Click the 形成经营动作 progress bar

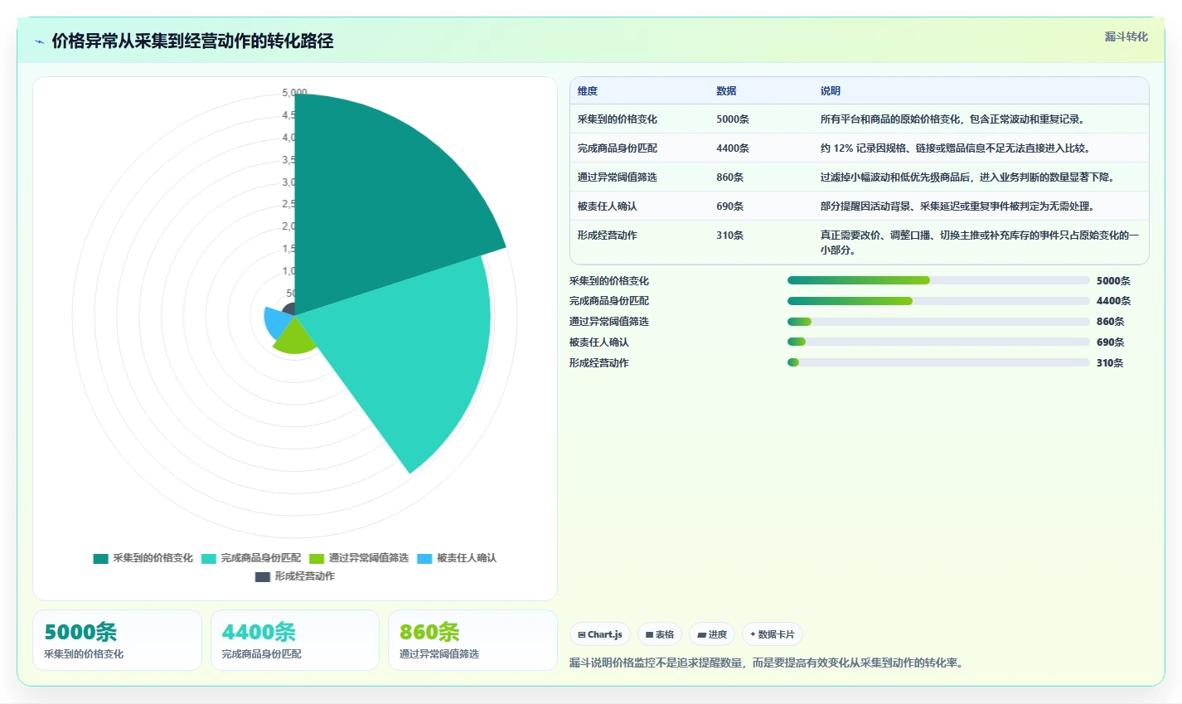(938, 362)
